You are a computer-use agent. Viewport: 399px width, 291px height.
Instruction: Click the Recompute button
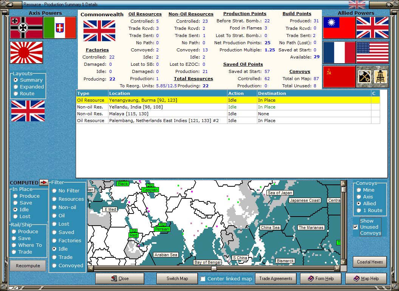tap(28, 266)
